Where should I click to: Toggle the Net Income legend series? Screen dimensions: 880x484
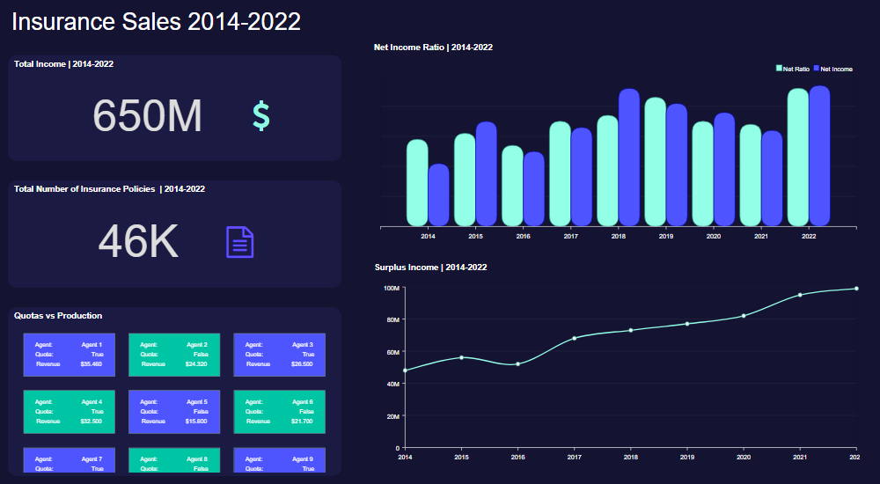(x=836, y=69)
